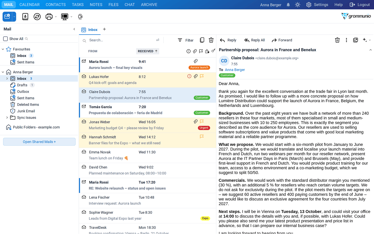This screenshot has width=374, height=234.
Task: Reply to Claire Dubois email
Action: 228,40
